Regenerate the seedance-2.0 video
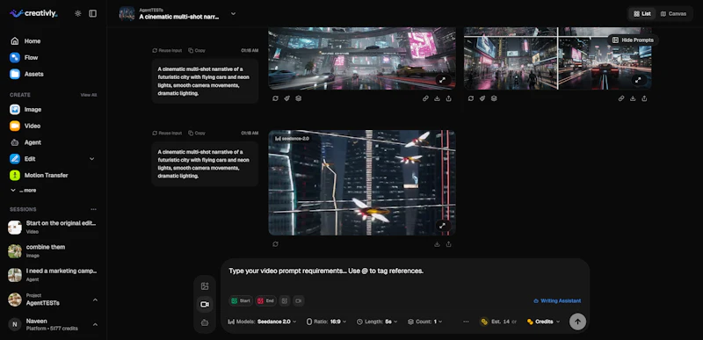703x340 pixels. click(275, 244)
